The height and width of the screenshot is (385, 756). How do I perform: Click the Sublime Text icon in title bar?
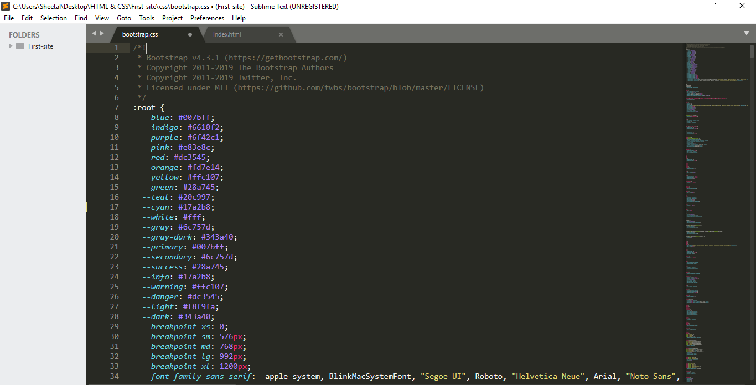pyautogui.click(x=6, y=7)
